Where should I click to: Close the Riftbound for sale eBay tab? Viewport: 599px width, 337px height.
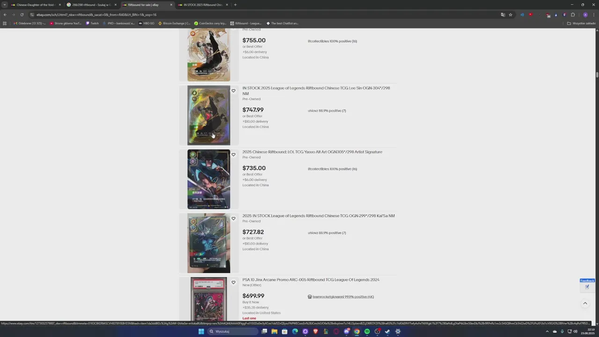coord(171,5)
